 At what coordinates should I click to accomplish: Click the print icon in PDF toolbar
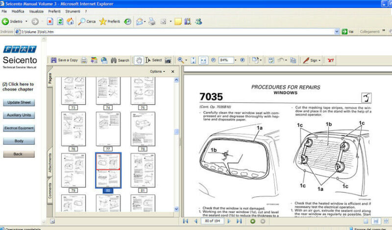(84, 60)
